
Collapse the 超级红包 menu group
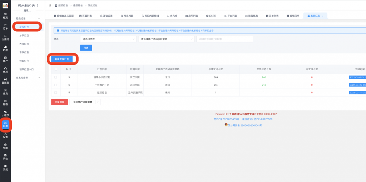[28, 18]
